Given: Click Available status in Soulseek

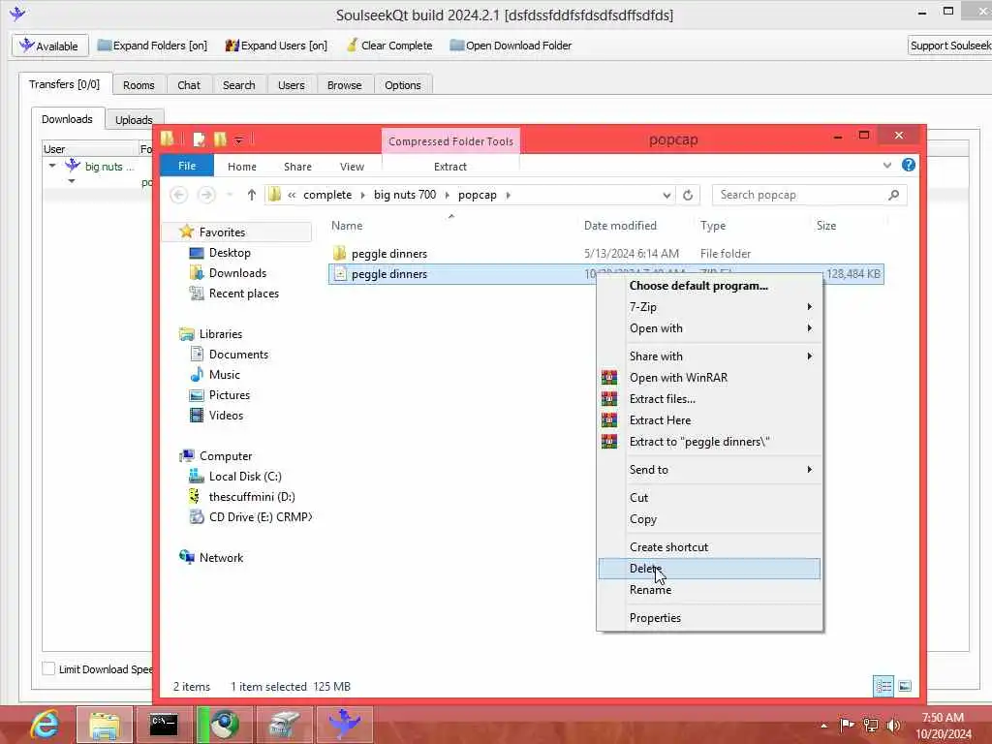Looking at the screenshot, I should click(49, 46).
